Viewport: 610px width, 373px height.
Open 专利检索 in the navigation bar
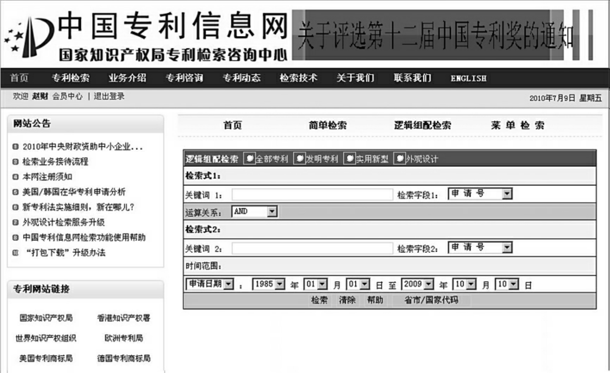tap(71, 78)
